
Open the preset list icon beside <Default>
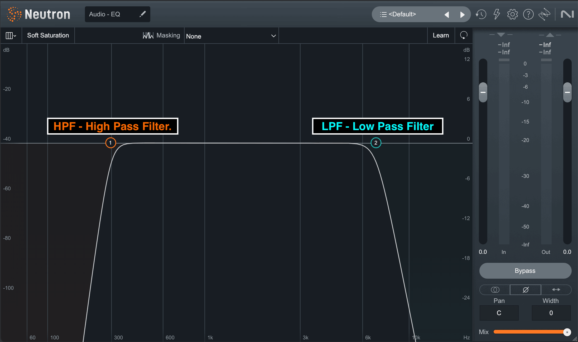383,14
